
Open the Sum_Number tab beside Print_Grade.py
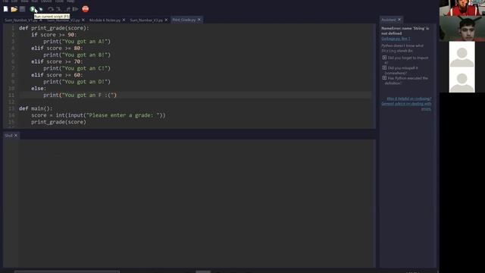click(146, 20)
